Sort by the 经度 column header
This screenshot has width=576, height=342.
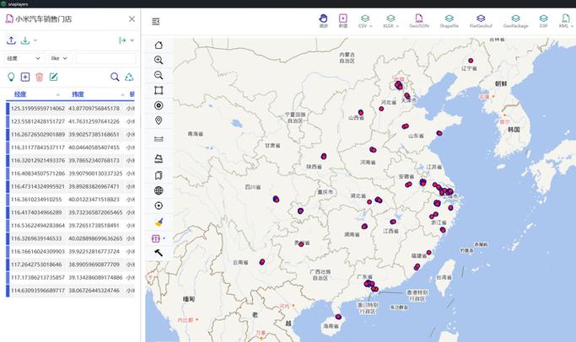20,94
